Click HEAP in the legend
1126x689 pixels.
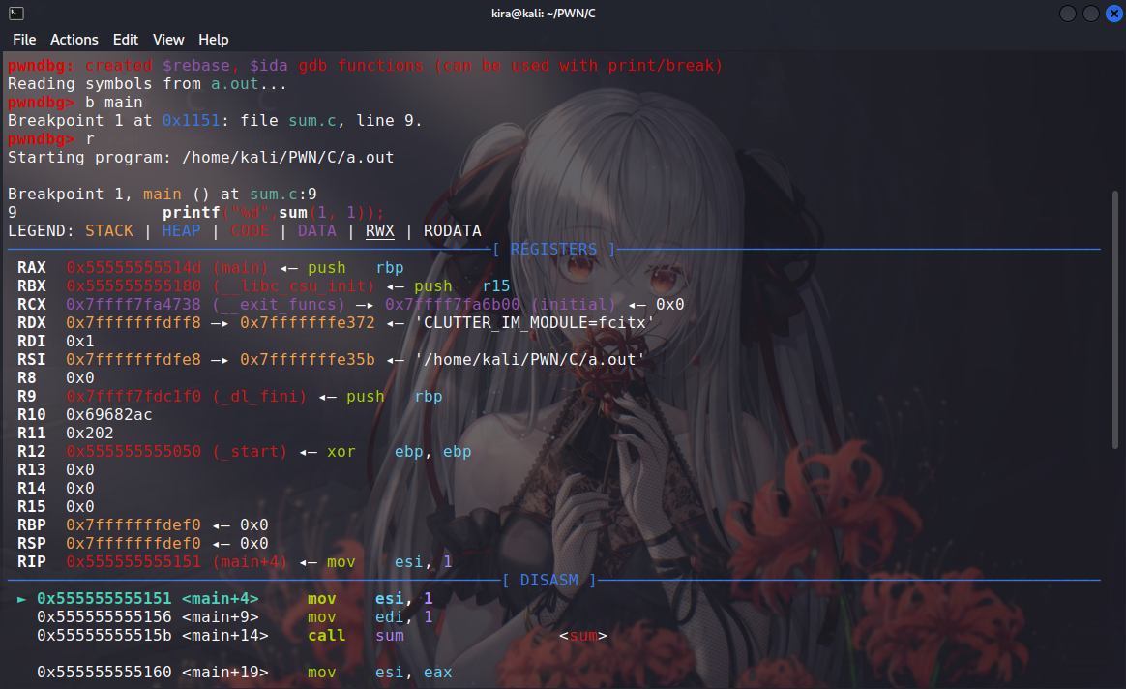181,230
